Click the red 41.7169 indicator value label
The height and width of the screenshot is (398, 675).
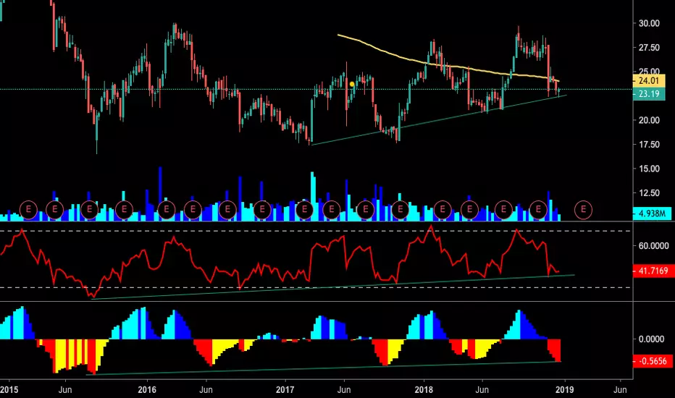pos(653,271)
